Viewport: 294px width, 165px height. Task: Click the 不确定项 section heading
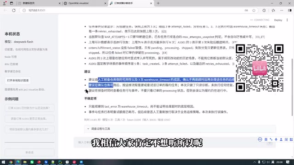pos(90,99)
